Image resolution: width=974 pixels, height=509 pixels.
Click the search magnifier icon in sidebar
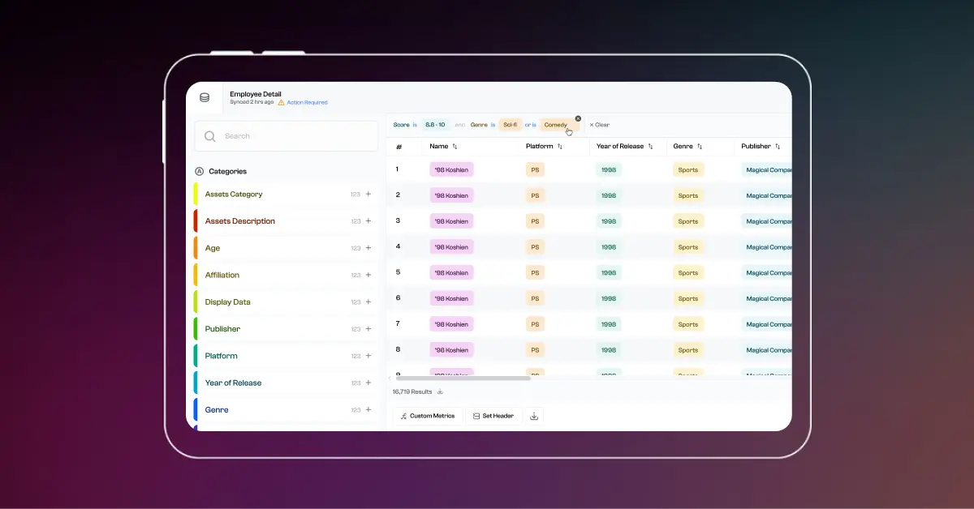click(211, 135)
